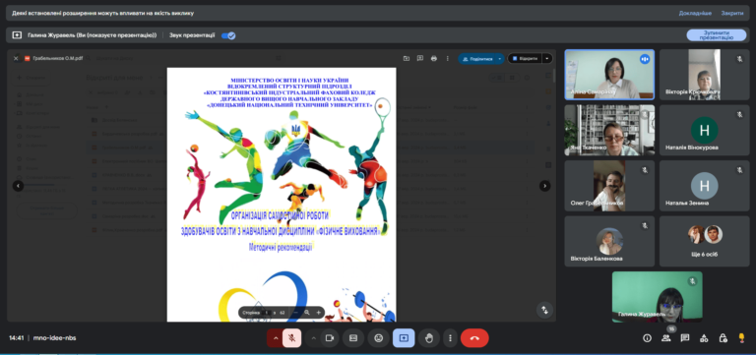Leave the call
756x355 pixels.
click(x=474, y=338)
